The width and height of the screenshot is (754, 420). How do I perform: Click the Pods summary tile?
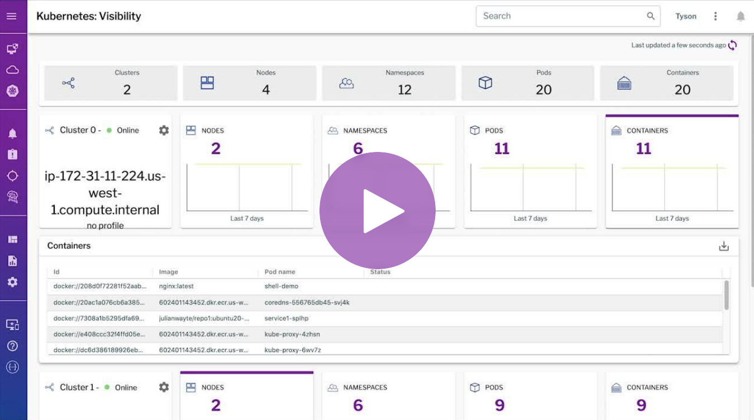point(528,83)
